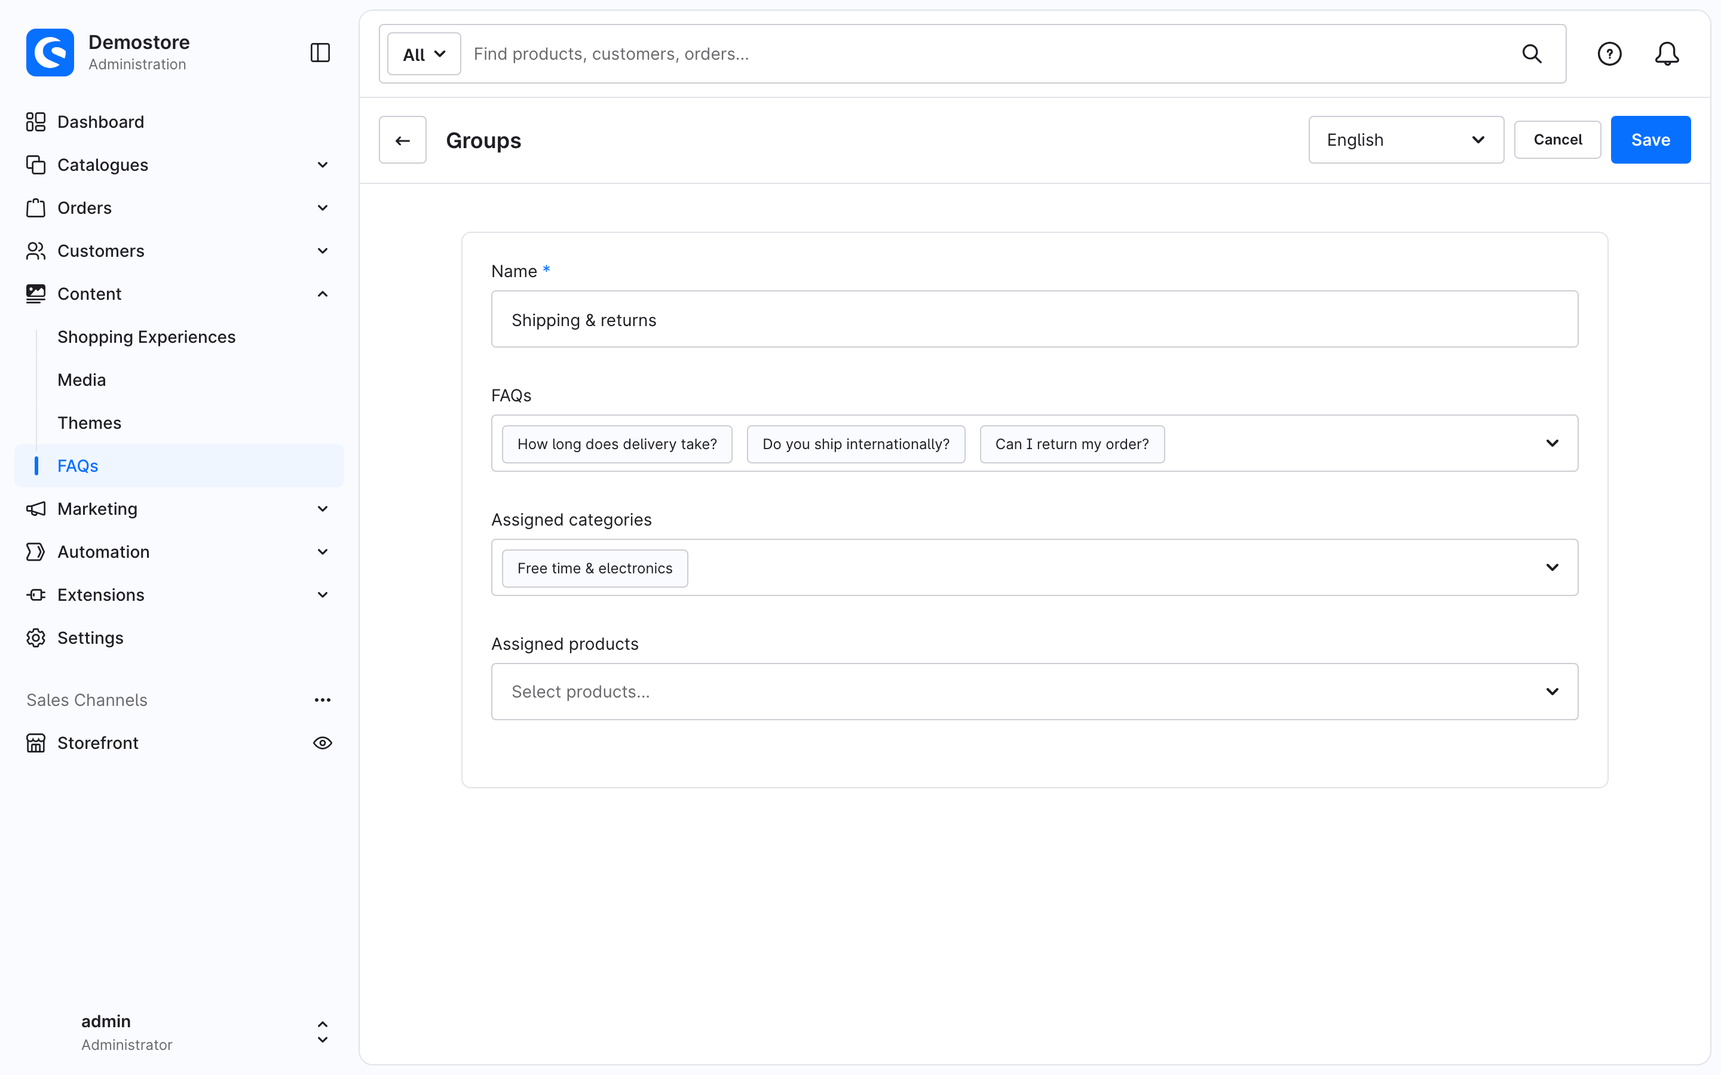Focus the Name field with Shipping & returns

1034,320
